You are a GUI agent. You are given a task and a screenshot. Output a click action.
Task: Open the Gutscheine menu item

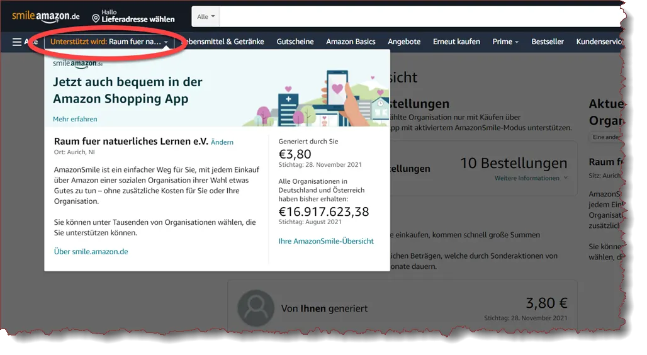295,42
